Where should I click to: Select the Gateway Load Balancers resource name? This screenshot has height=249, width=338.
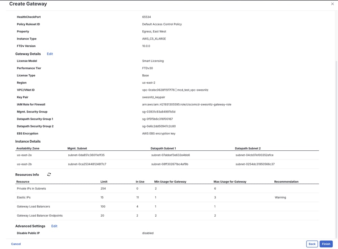point(33,207)
